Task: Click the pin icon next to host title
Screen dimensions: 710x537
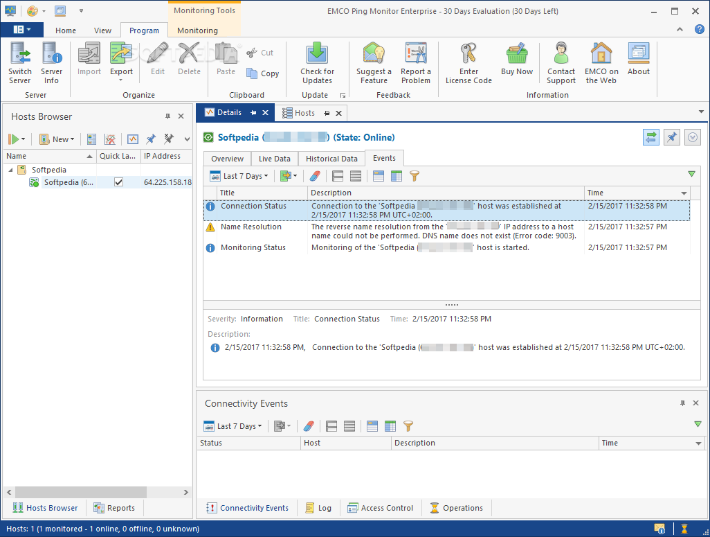Action: coord(671,137)
